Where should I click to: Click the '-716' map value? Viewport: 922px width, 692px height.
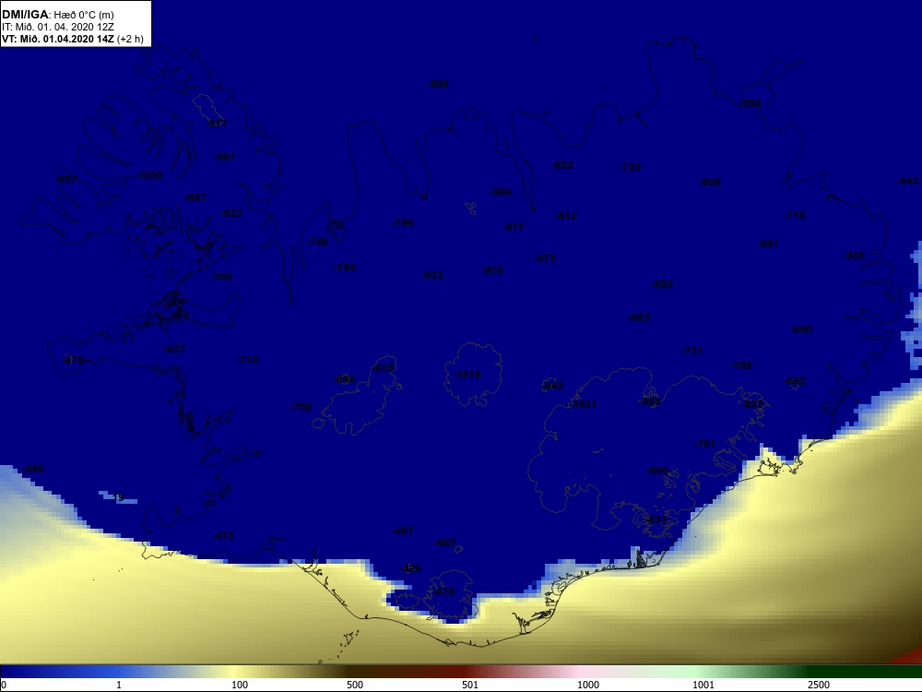pos(795,215)
